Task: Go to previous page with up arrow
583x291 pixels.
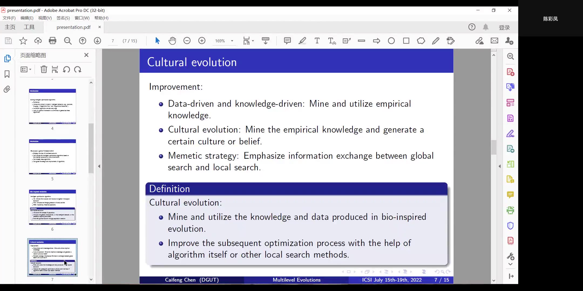Action: (x=83, y=41)
